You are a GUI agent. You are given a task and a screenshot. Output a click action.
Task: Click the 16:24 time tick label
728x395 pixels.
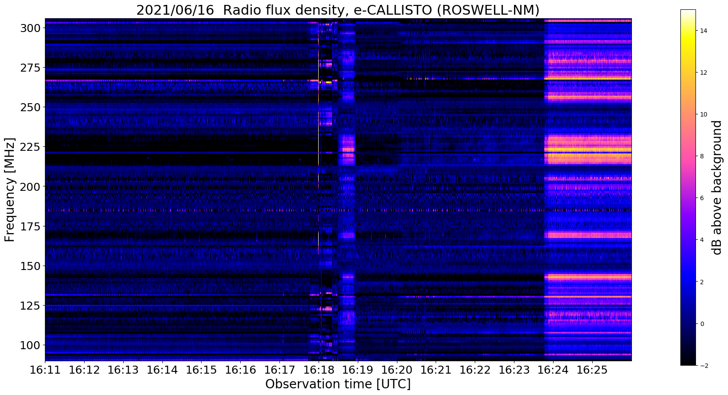tap(553, 370)
